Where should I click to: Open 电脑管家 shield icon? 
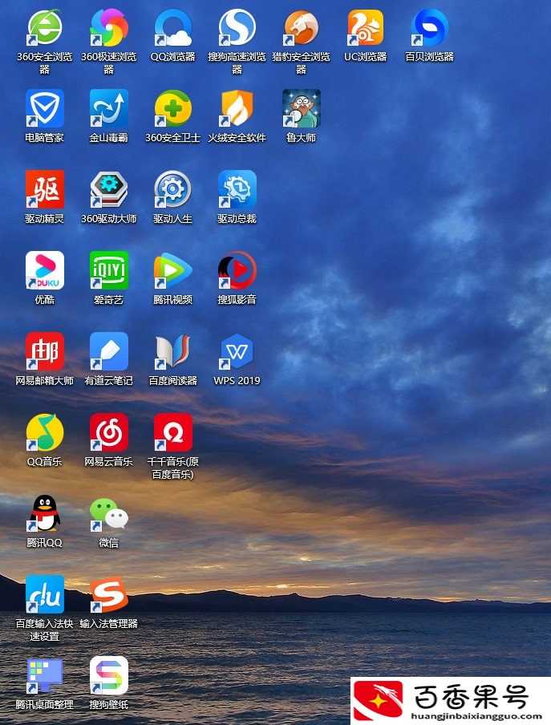44,108
